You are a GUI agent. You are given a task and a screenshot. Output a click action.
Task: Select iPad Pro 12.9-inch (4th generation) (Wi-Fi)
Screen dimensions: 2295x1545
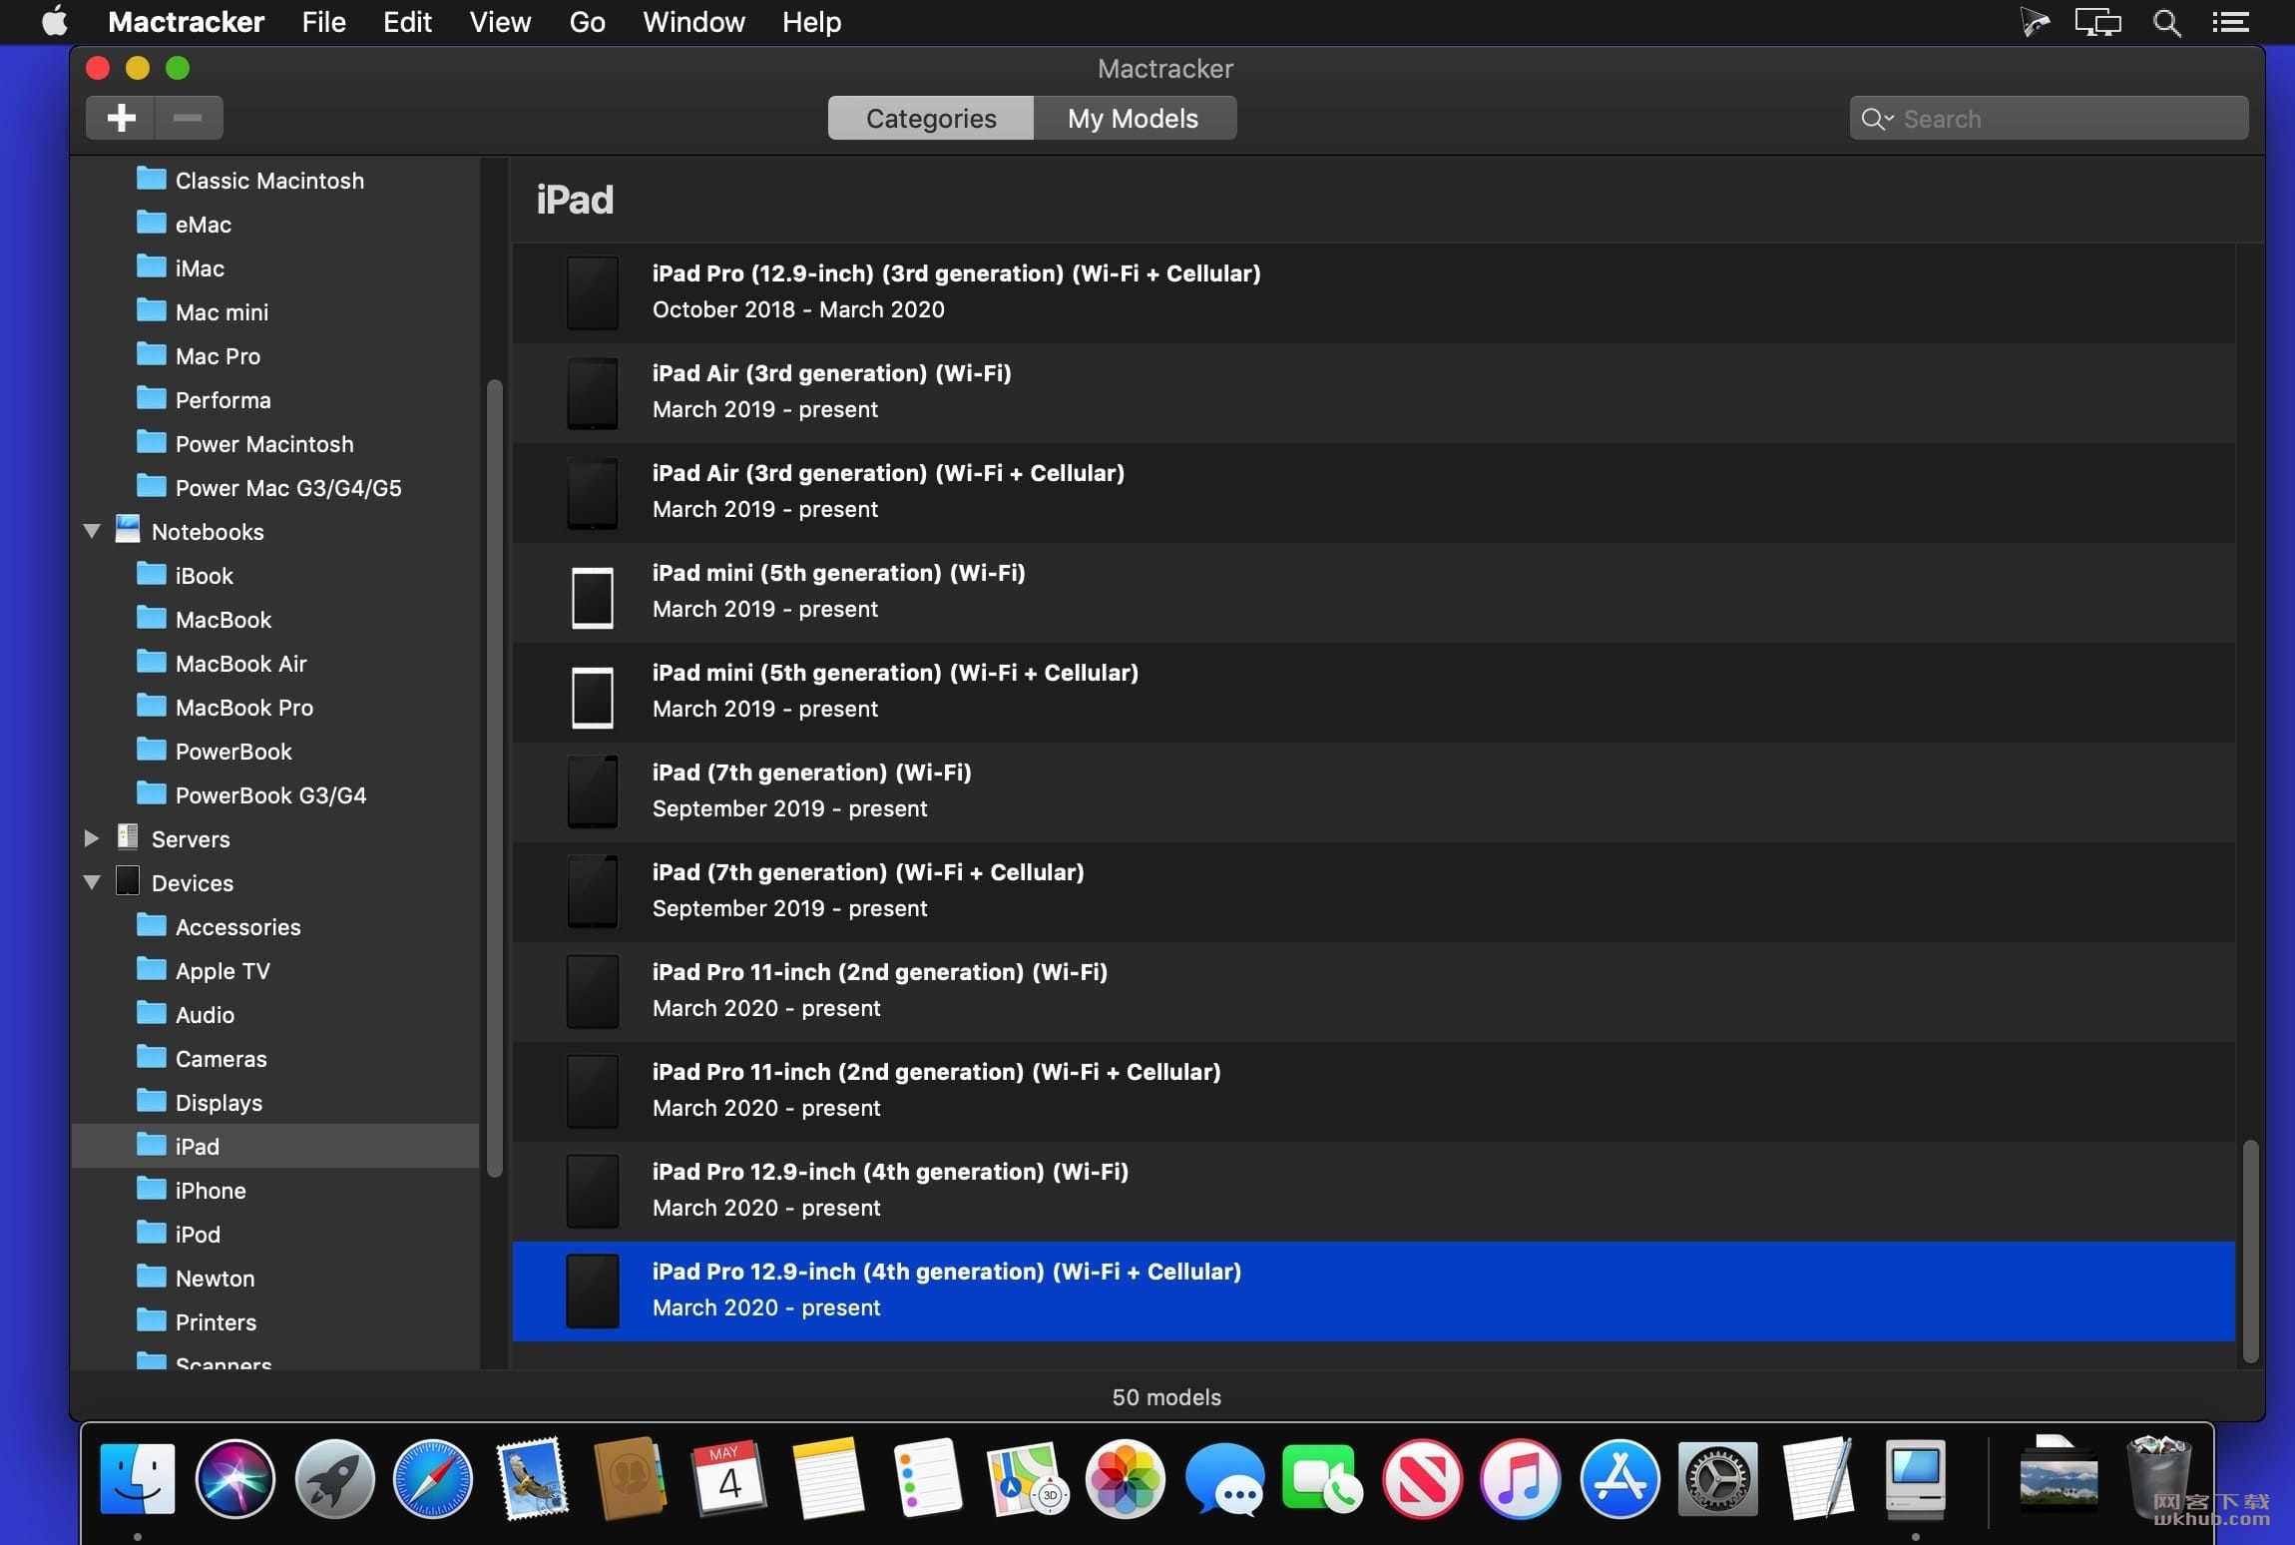tap(1374, 1192)
